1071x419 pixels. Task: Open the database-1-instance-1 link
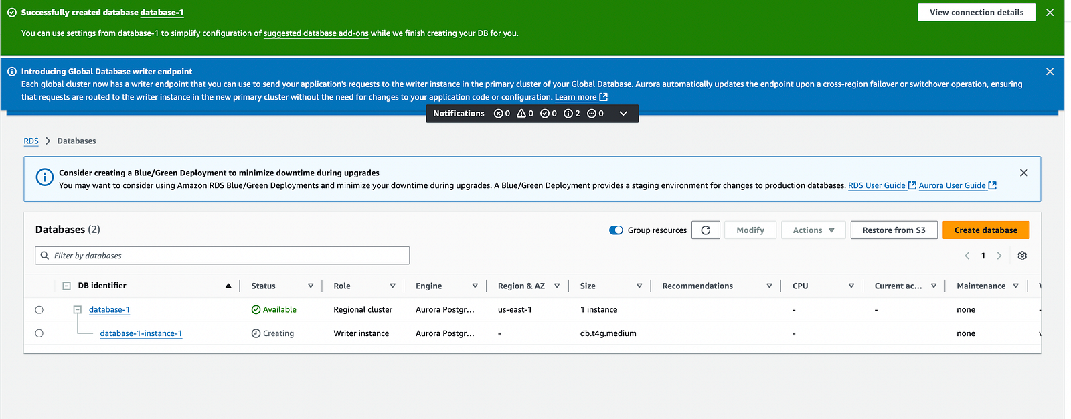pyautogui.click(x=141, y=333)
